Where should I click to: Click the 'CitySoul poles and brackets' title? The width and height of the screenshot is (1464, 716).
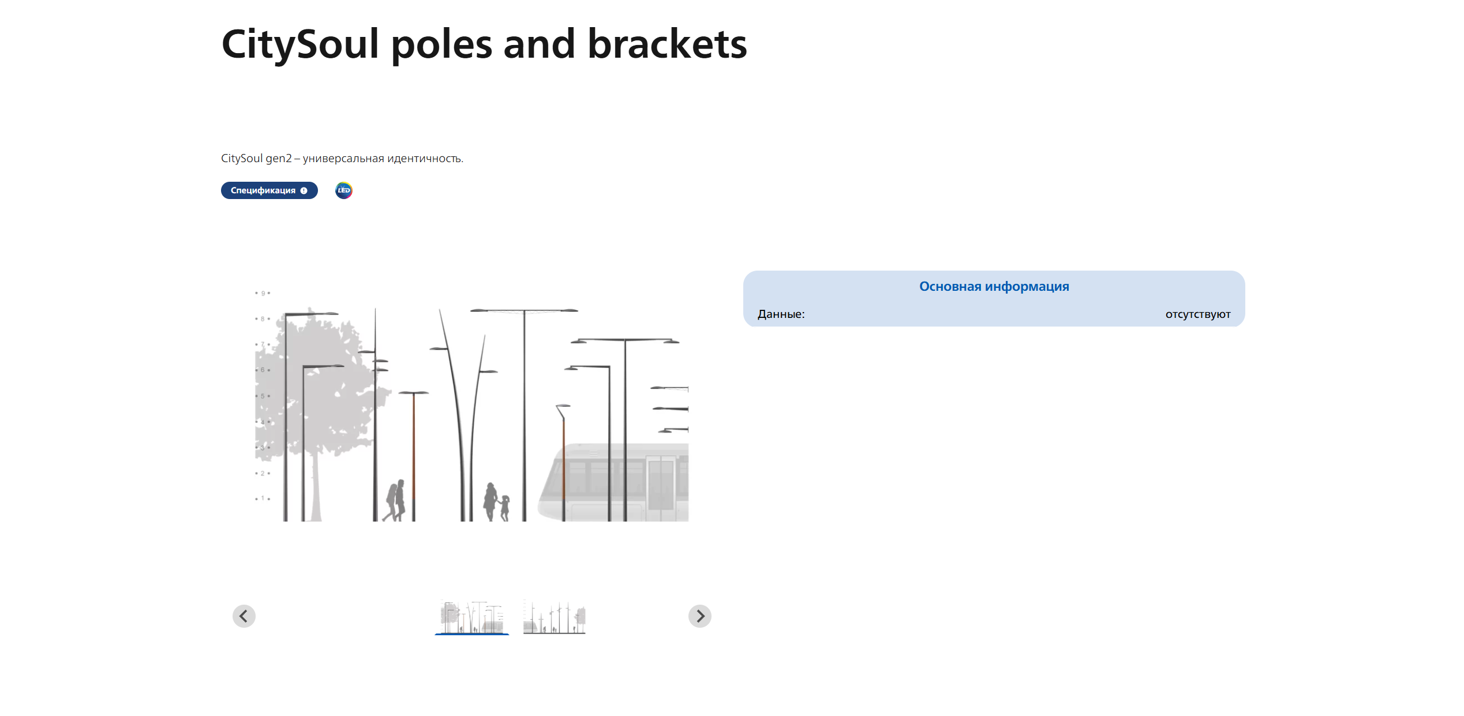pos(484,44)
